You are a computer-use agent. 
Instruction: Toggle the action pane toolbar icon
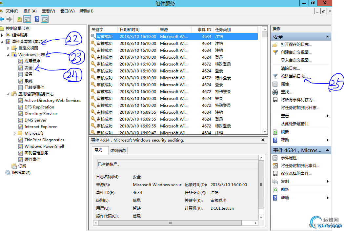(x=45, y=19)
